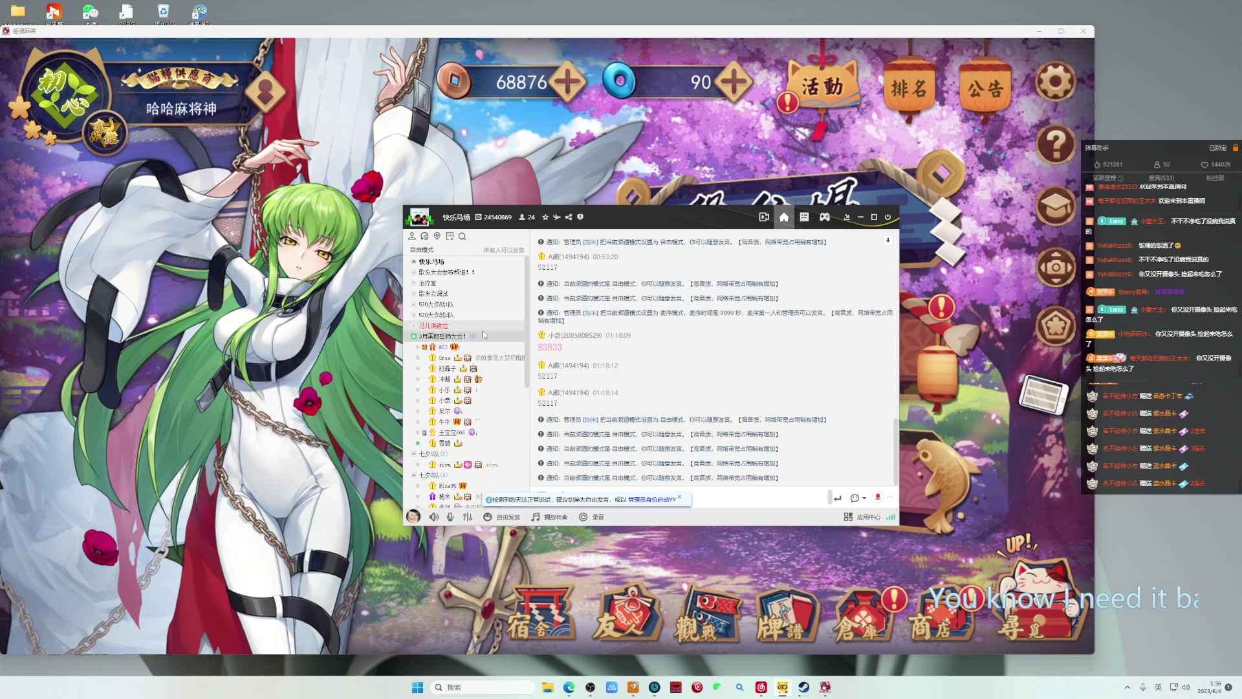Screen dimensions: 1242x699
Task: Switch to 粉丝团 tab
Action: point(1215,178)
